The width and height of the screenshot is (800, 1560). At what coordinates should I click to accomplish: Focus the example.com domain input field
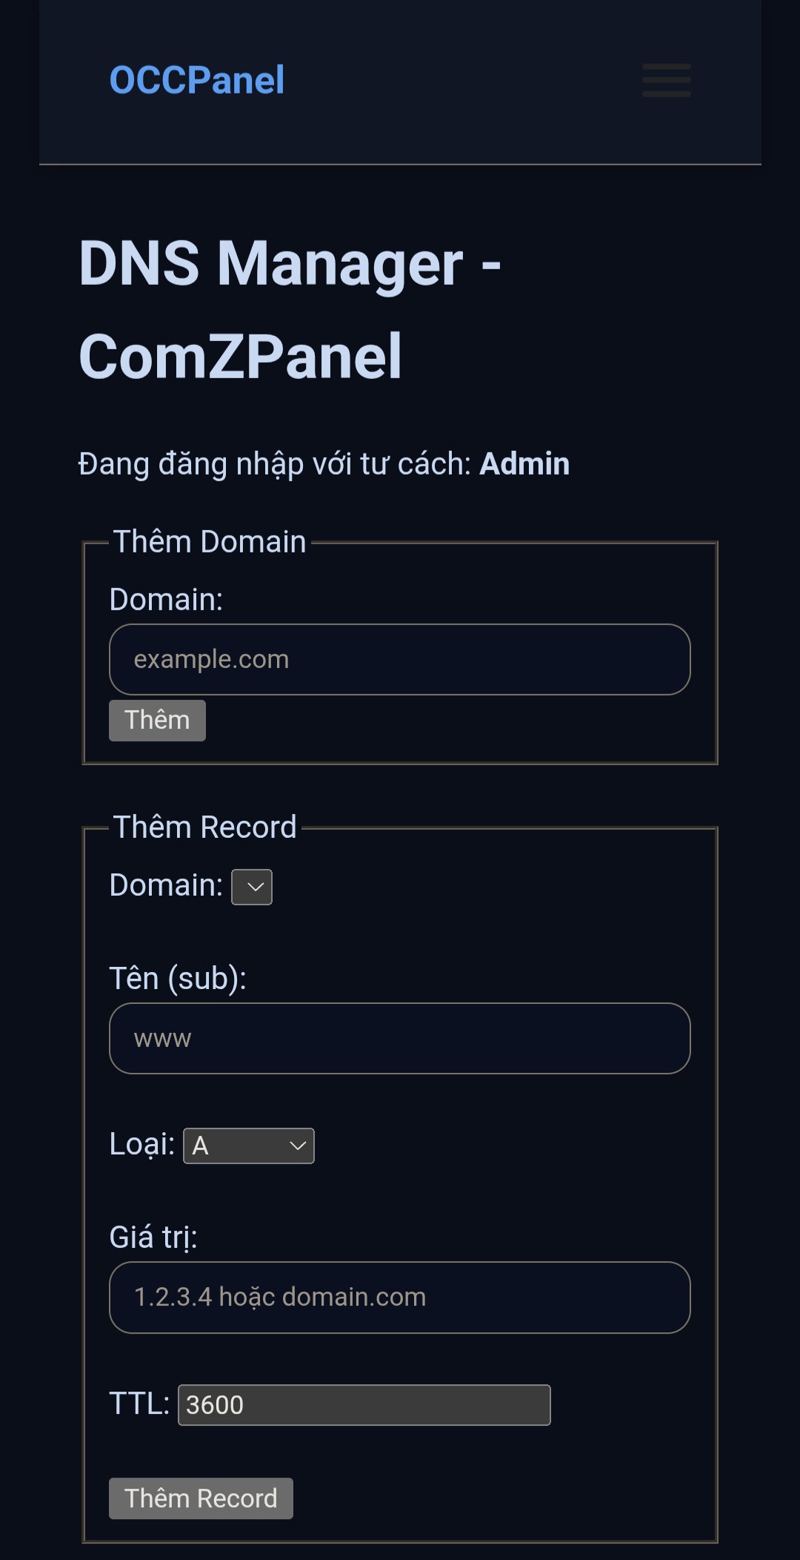399,659
